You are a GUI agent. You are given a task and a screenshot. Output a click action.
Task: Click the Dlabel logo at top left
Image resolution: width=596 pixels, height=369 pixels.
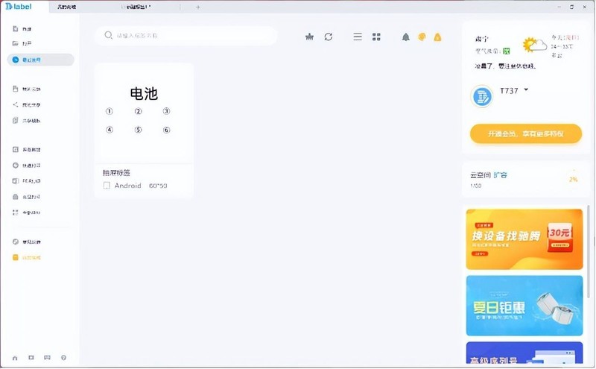point(18,7)
